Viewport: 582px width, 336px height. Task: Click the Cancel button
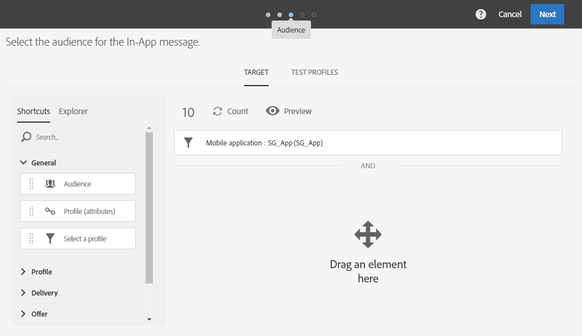pyautogui.click(x=510, y=14)
